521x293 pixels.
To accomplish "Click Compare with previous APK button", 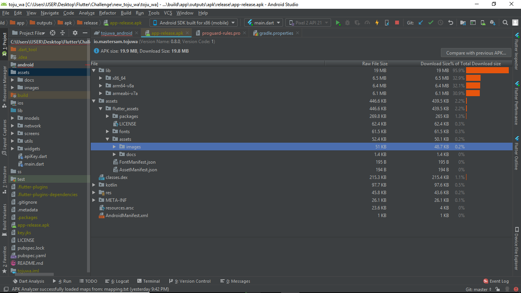I will [x=476, y=53].
